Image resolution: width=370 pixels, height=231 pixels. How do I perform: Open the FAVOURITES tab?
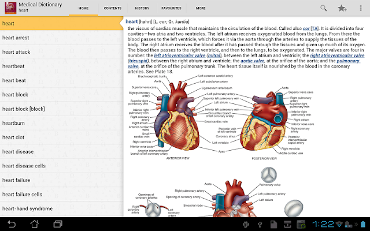(x=171, y=8)
